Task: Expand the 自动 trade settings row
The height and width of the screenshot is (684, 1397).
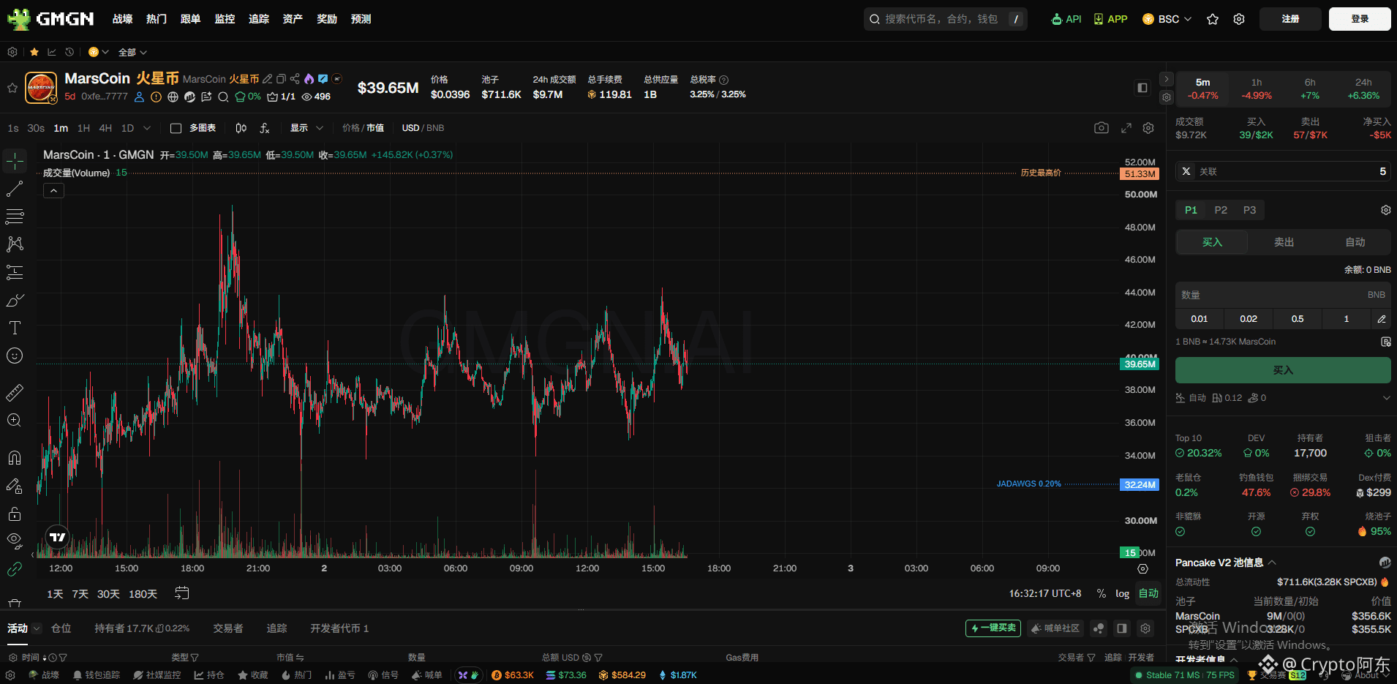Action: (1386, 398)
